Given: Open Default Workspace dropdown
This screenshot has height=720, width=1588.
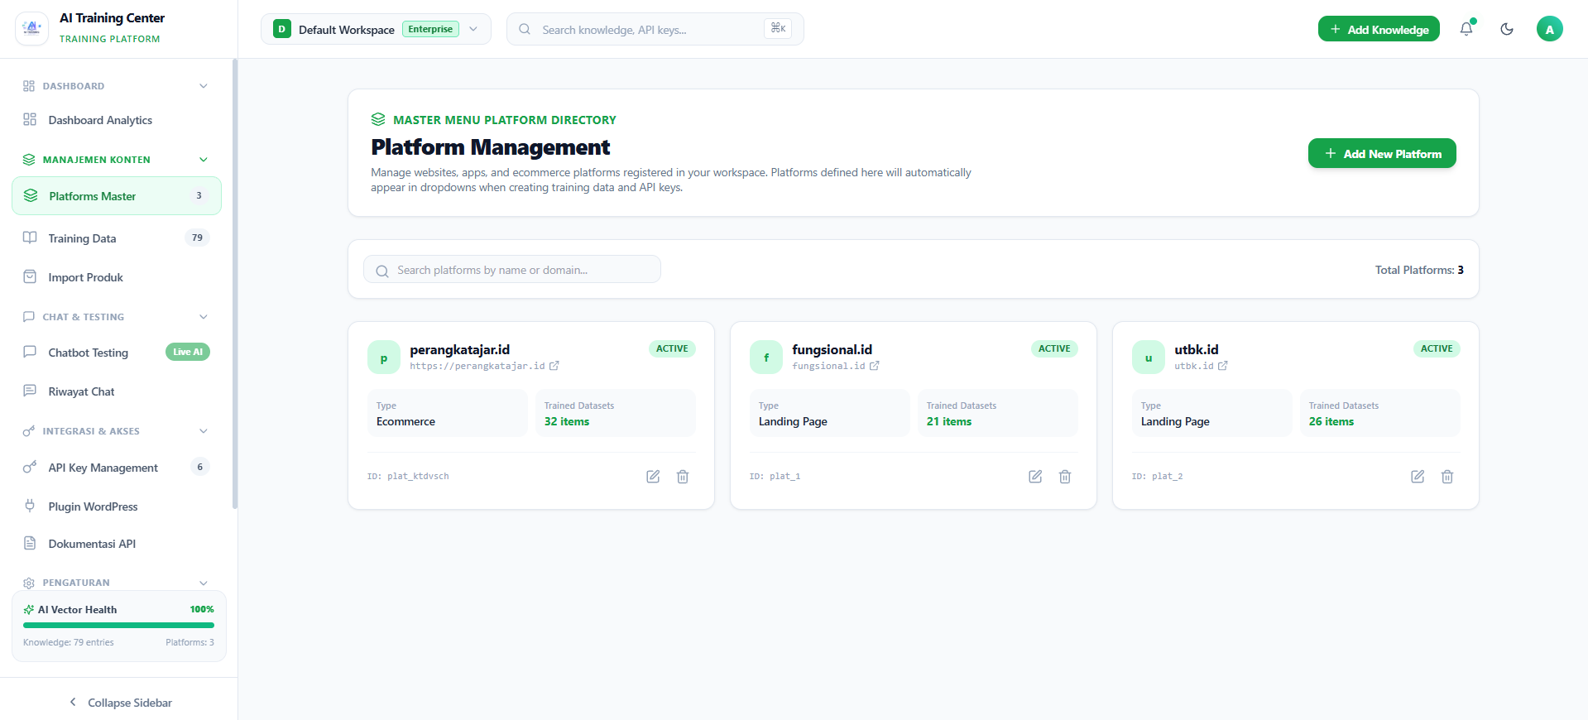Looking at the screenshot, I should click(376, 29).
